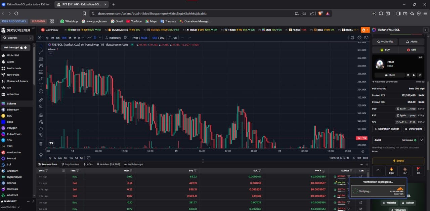Open Other pairs
This screenshot has width=430, height=211.
[x=414, y=129]
